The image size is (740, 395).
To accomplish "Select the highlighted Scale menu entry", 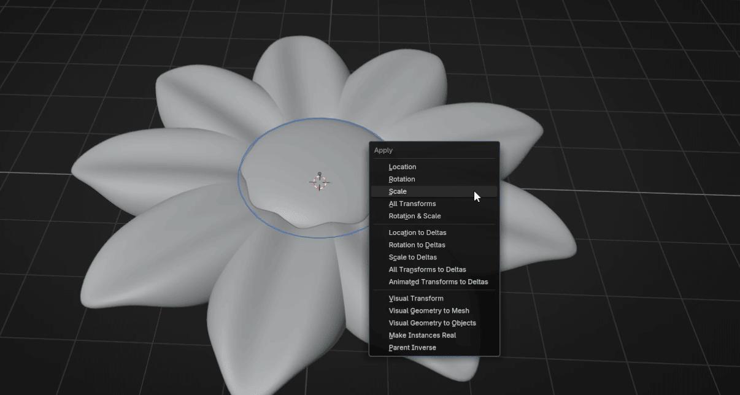I will point(398,191).
